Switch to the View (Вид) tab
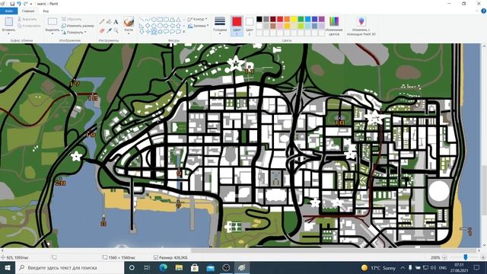This screenshot has height=274, width=487. (x=46, y=11)
